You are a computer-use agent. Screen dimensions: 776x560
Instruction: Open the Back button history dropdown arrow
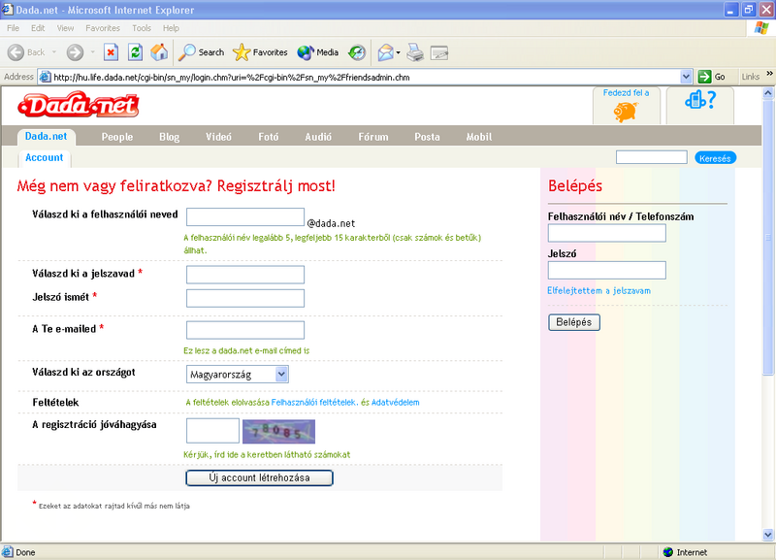54,52
